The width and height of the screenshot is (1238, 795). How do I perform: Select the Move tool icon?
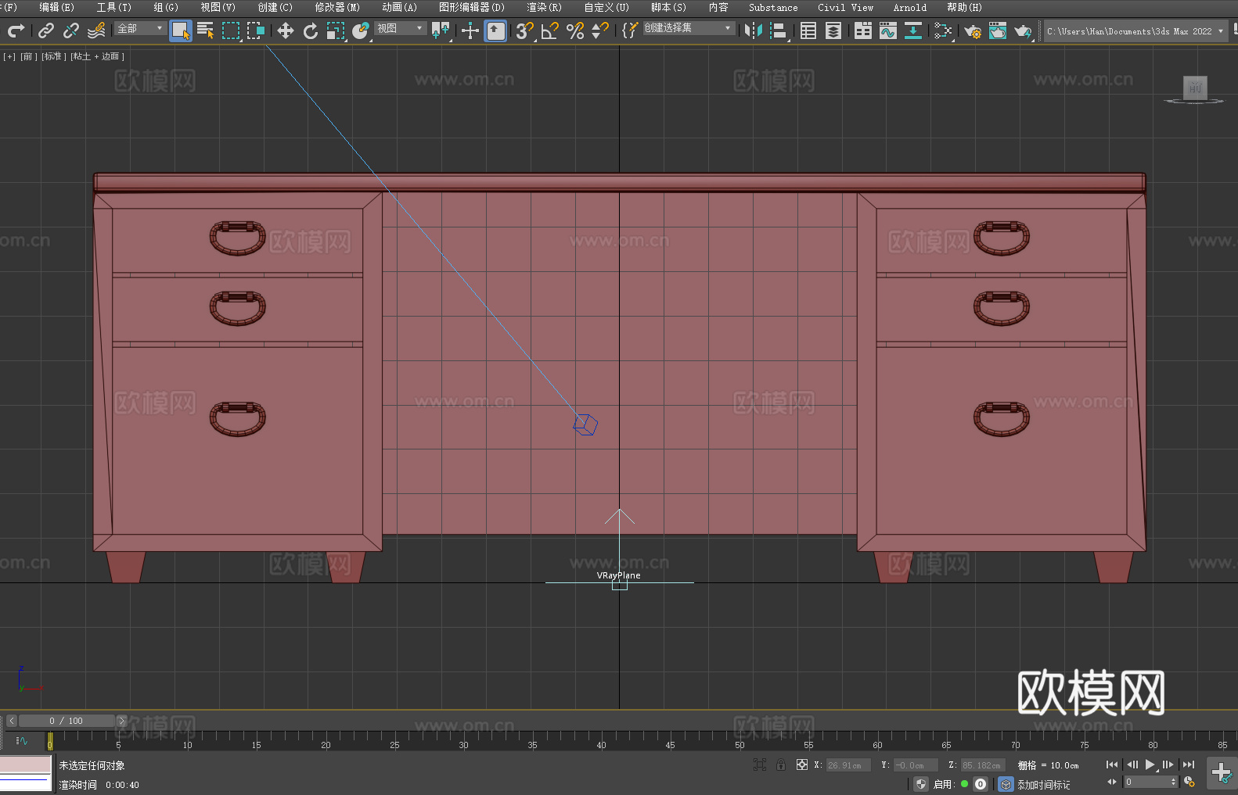286,30
